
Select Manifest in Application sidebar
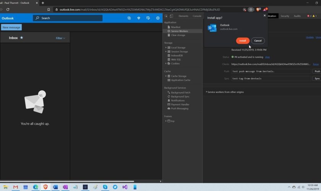pos(175,27)
